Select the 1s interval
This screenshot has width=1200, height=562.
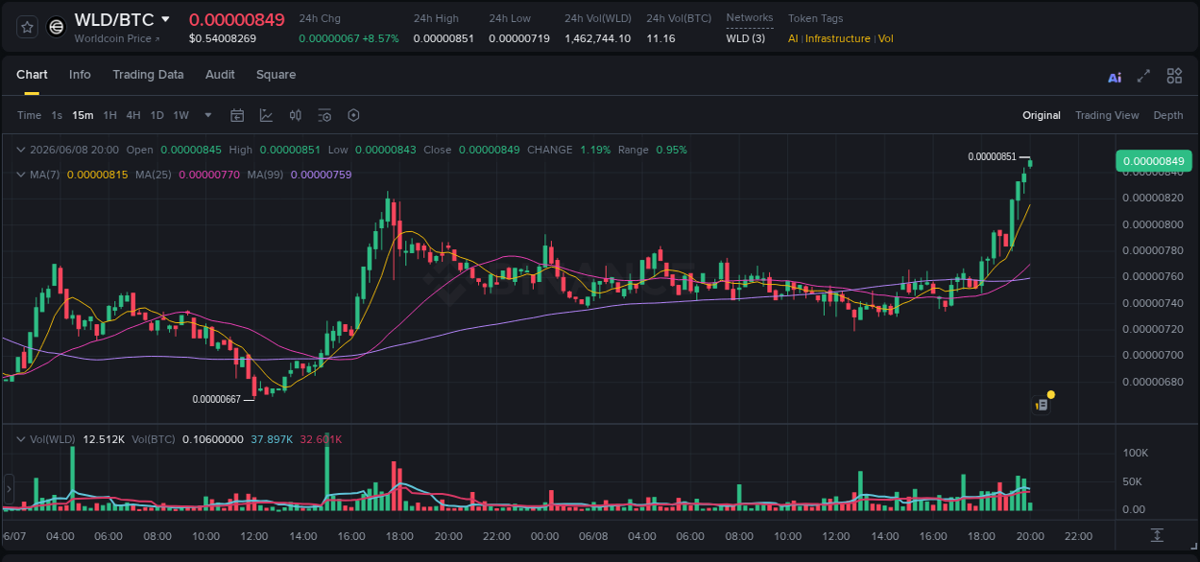57,115
